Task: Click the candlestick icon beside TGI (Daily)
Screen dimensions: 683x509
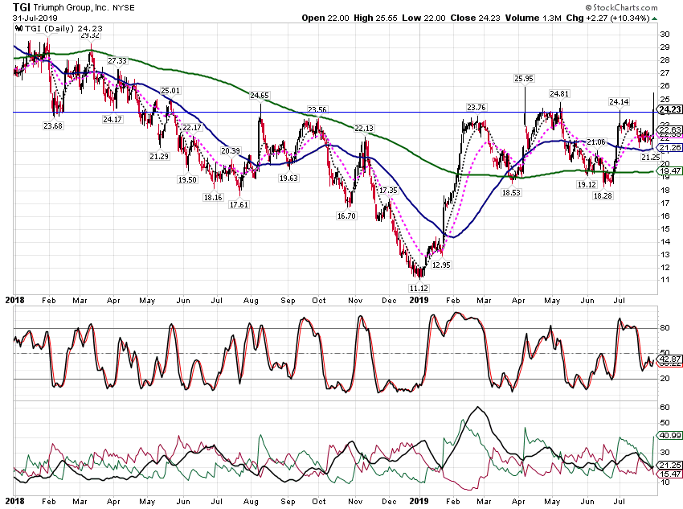Action: 18,28
